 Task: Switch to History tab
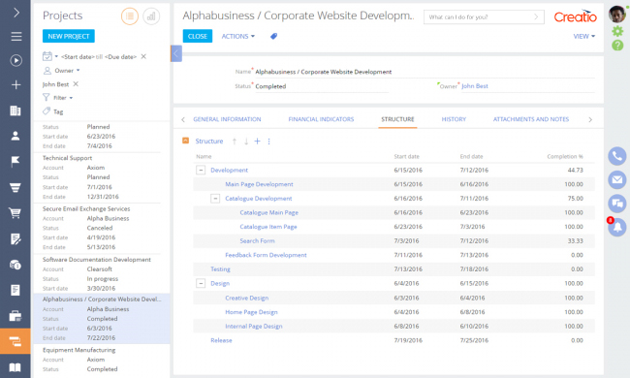click(x=454, y=119)
